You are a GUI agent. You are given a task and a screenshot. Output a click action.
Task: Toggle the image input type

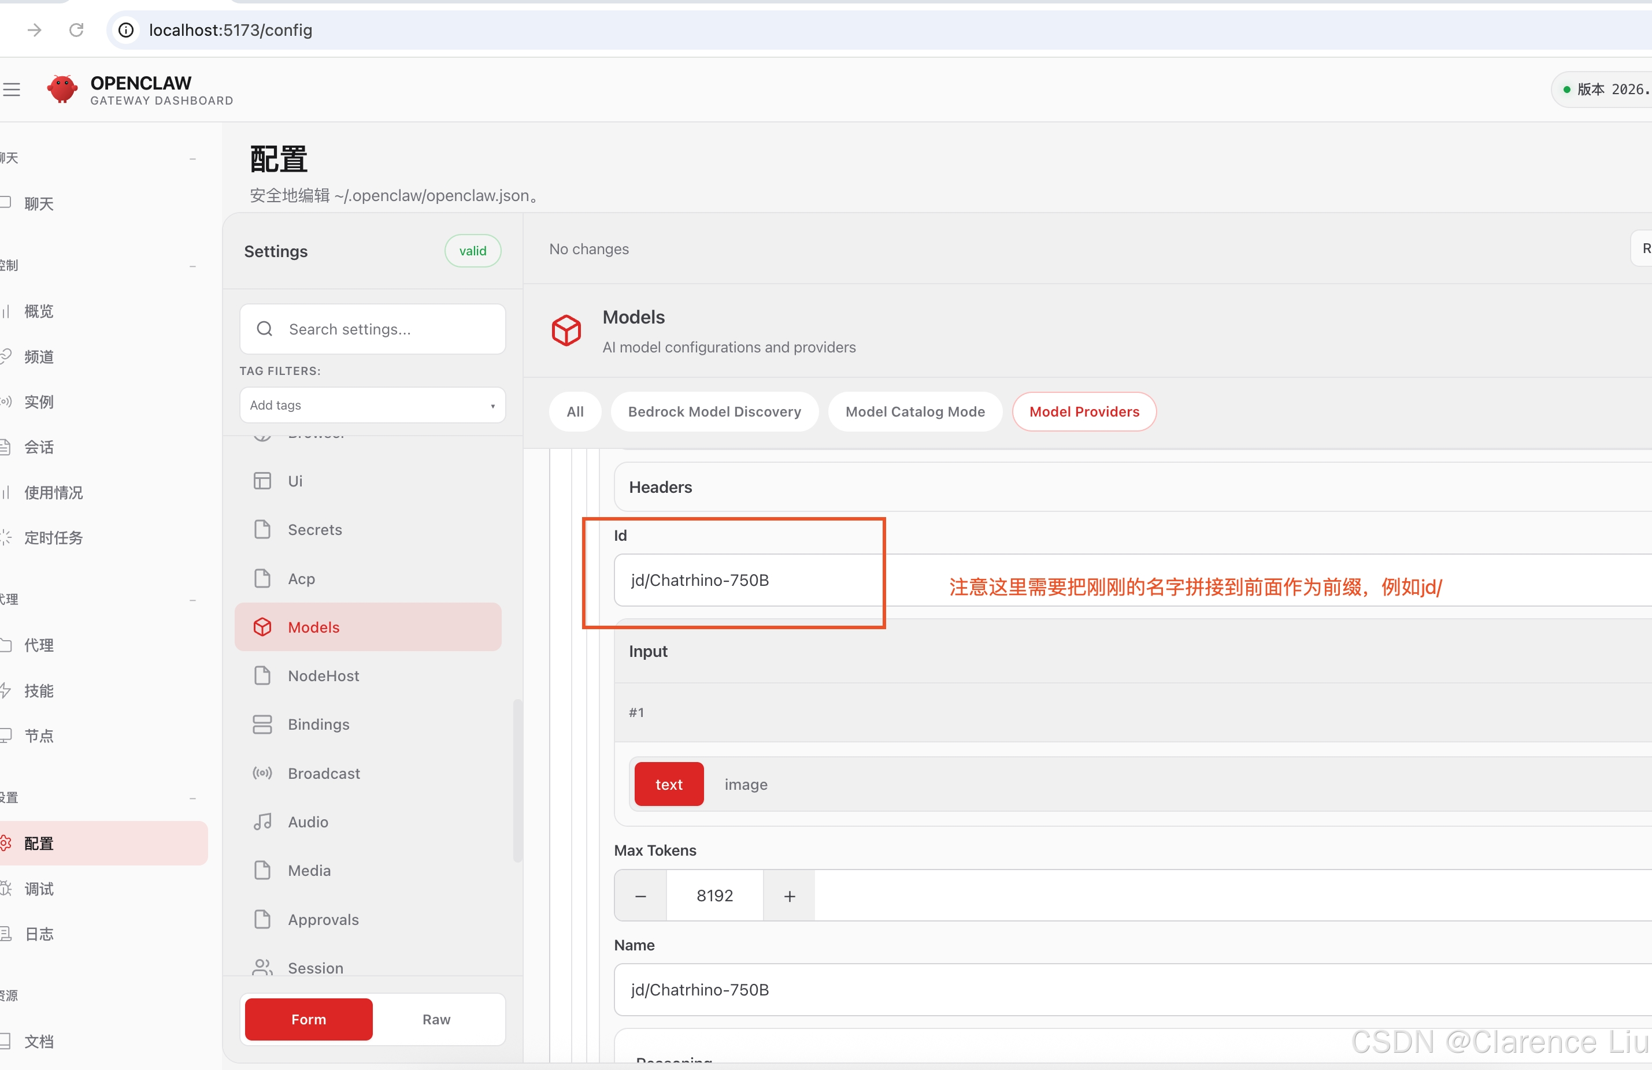(x=746, y=784)
